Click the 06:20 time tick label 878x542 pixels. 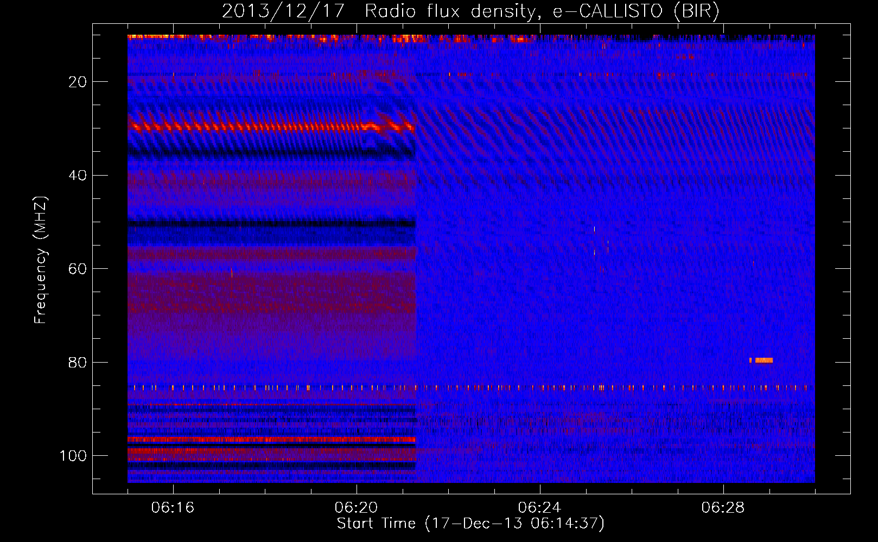pyautogui.click(x=356, y=508)
